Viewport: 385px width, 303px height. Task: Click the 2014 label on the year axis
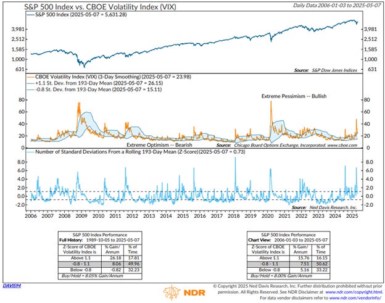click(166, 216)
